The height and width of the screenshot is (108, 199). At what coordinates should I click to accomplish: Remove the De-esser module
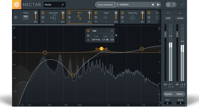click(43, 21)
